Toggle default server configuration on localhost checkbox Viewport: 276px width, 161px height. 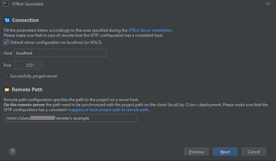click(6, 42)
